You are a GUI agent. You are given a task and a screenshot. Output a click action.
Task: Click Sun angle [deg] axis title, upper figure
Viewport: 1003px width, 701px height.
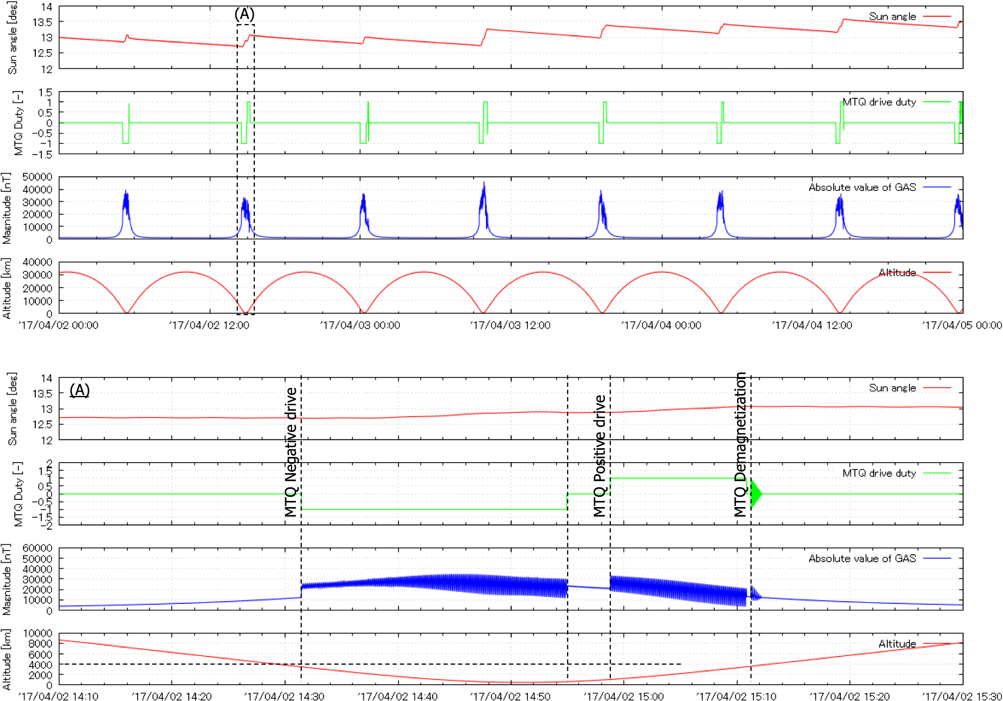click(x=12, y=37)
